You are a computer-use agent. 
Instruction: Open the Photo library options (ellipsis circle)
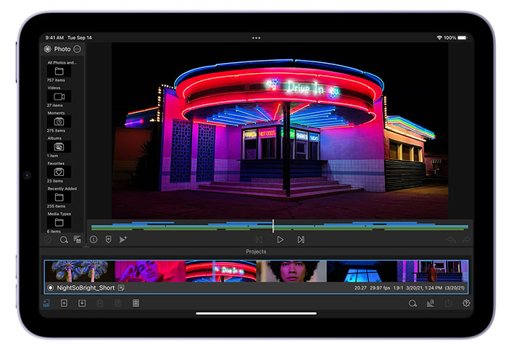(x=77, y=49)
